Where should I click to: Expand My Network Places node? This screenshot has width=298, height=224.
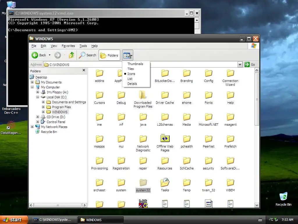coord(32,127)
